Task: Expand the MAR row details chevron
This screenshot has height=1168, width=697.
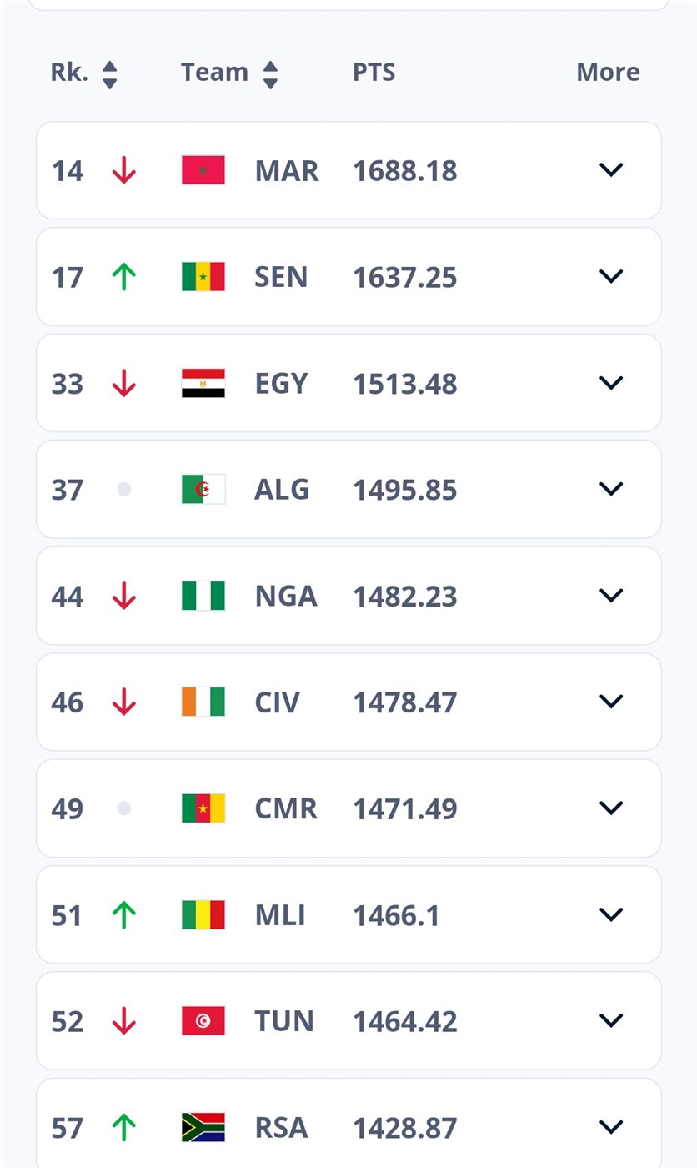Action: click(x=611, y=170)
